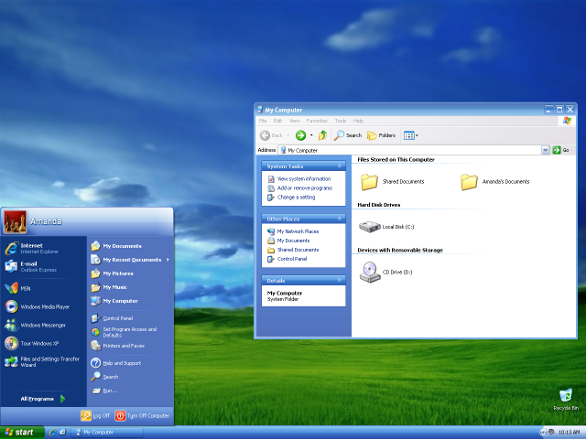Open the Forward history dropdown arrow
This screenshot has height=439, width=586.
pyautogui.click(x=311, y=135)
